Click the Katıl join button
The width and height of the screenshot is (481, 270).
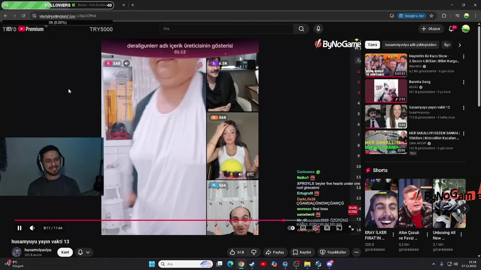pos(65,252)
